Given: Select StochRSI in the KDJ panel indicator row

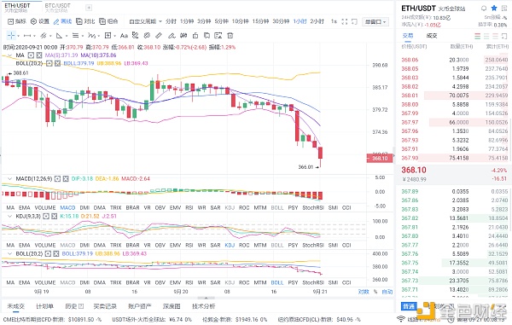Looking at the screenshot, I should (313, 245).
